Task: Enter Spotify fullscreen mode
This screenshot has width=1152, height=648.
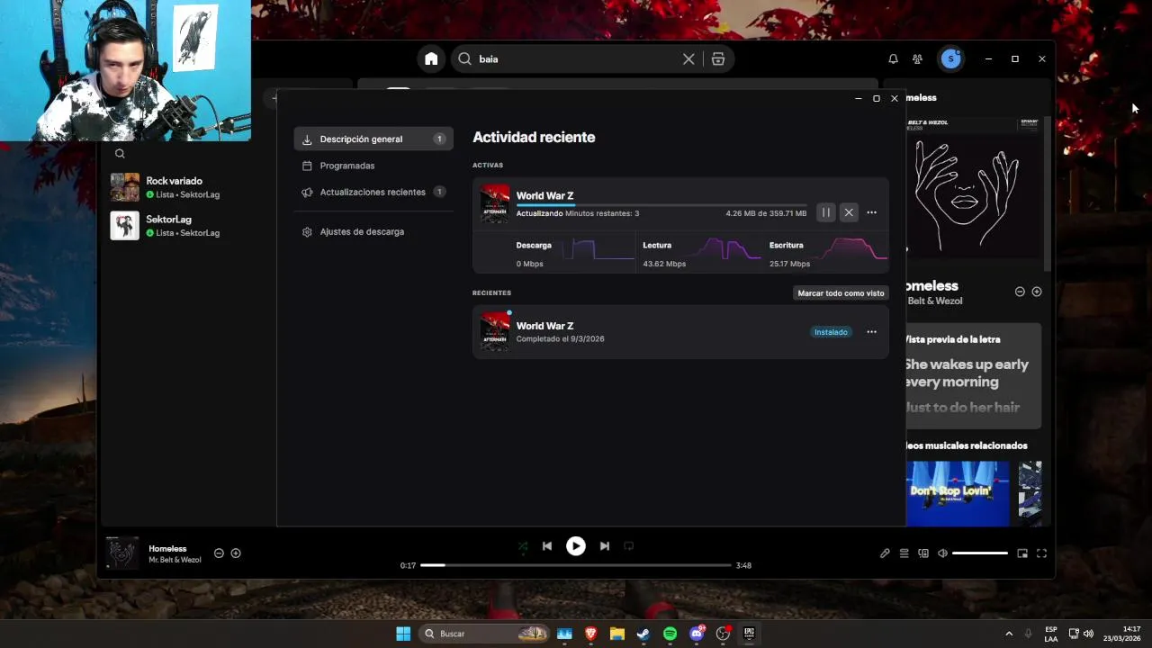Action: pyautogui.click(x=1041, y=553)
